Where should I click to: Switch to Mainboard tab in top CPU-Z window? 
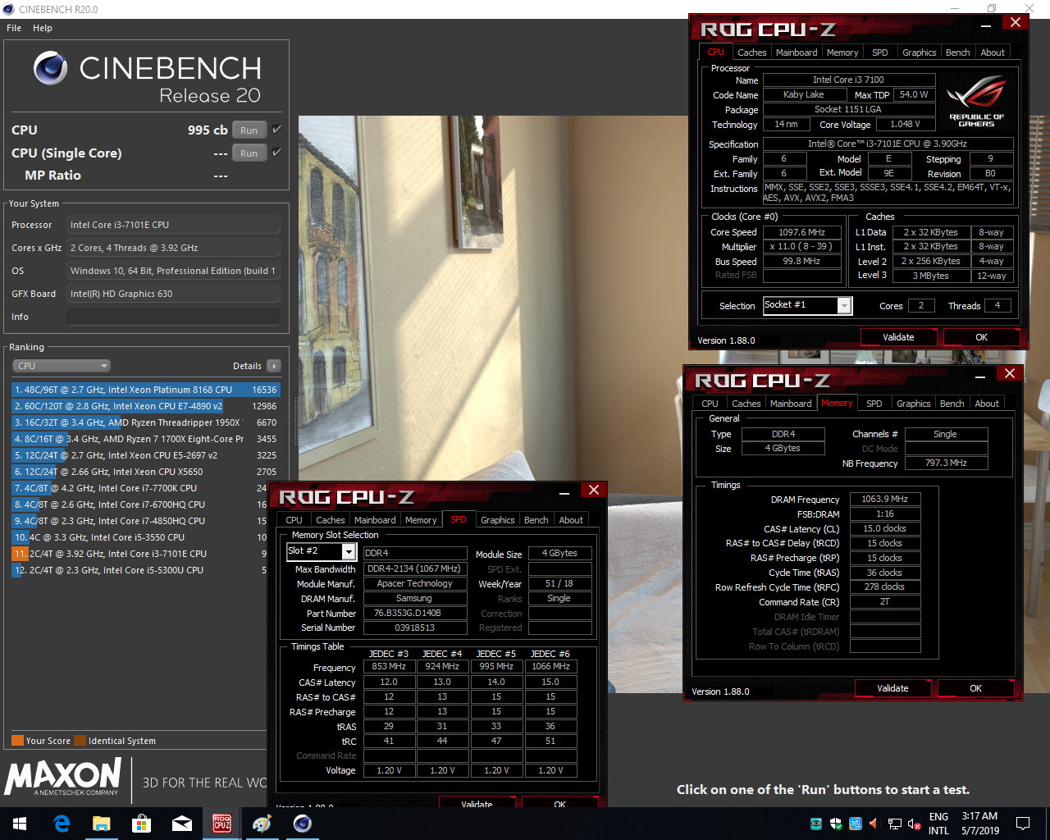[797, 52]
